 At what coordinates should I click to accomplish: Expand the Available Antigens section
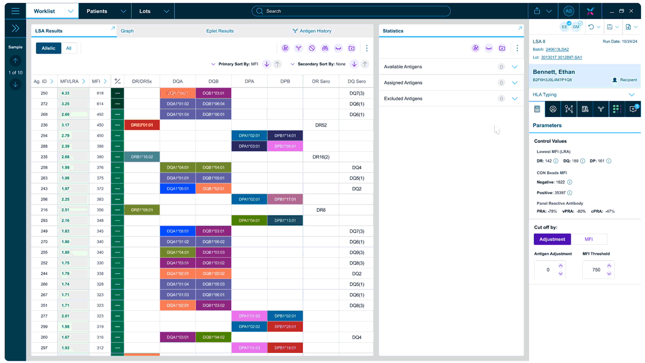pos(515,66)
